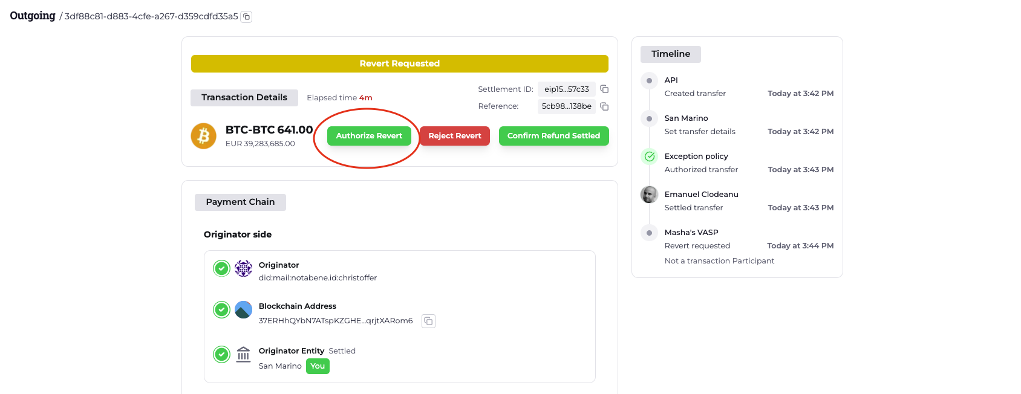The height and width of the screenshot is (394, 1021).
Task: Click the Authorized transfer timeline entry
Action: click(701, 170)
